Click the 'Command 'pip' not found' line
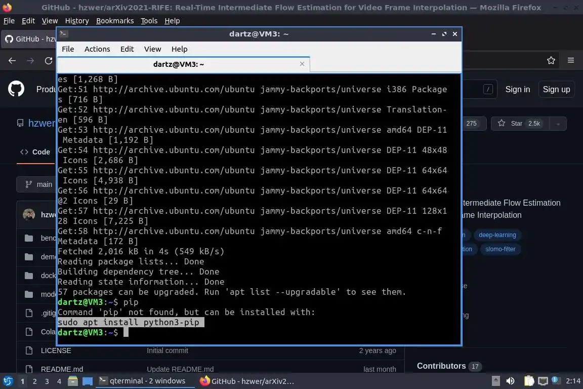 (x=186, y=312)
